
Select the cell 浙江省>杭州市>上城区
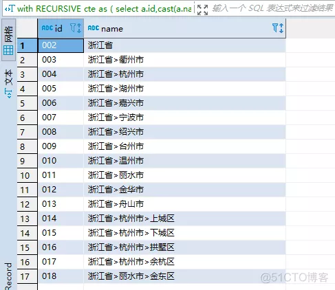pyautogui.click(x=185, y=219)
